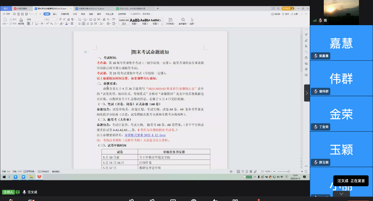Toggle underline formatting
373x201 pixels.
click(x=36, y=24)
